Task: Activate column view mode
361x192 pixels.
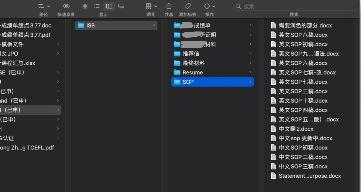Action: coord(109,6)
